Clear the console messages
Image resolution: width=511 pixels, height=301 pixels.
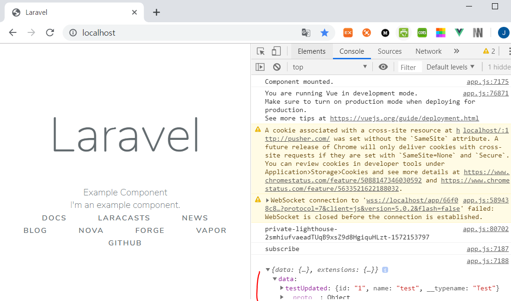[x=276, y=67]
